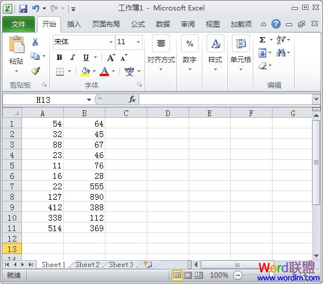Switch to Page Layout view in status bar
Screen dimensions: 323x284
point(188,275)
